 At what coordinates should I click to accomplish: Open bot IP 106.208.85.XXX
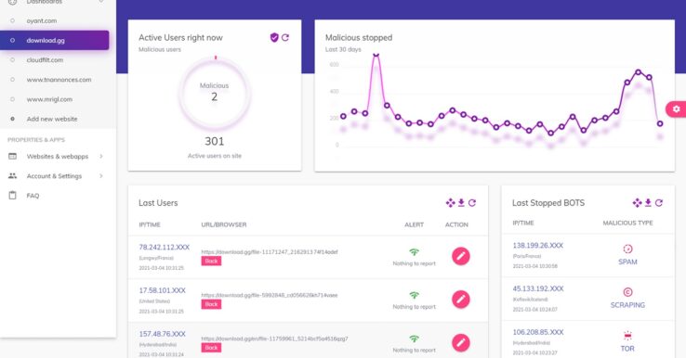pyautogui.click(x=537, y=332)
